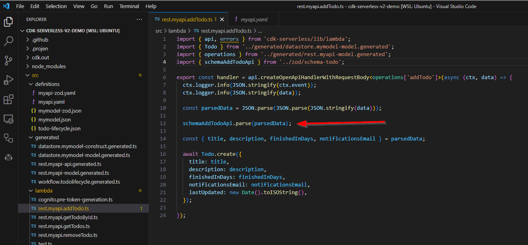528x245 pixels.
Task: Open the Run menu
Action: 109,6
